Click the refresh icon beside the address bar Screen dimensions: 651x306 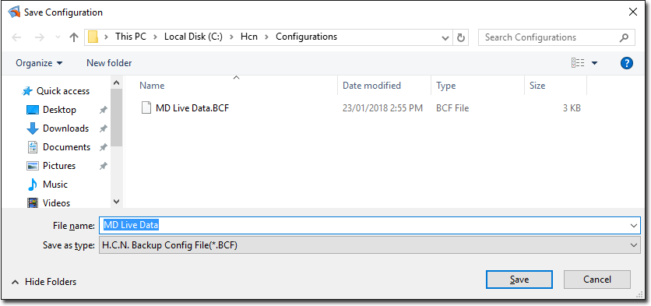click(460, 38)
